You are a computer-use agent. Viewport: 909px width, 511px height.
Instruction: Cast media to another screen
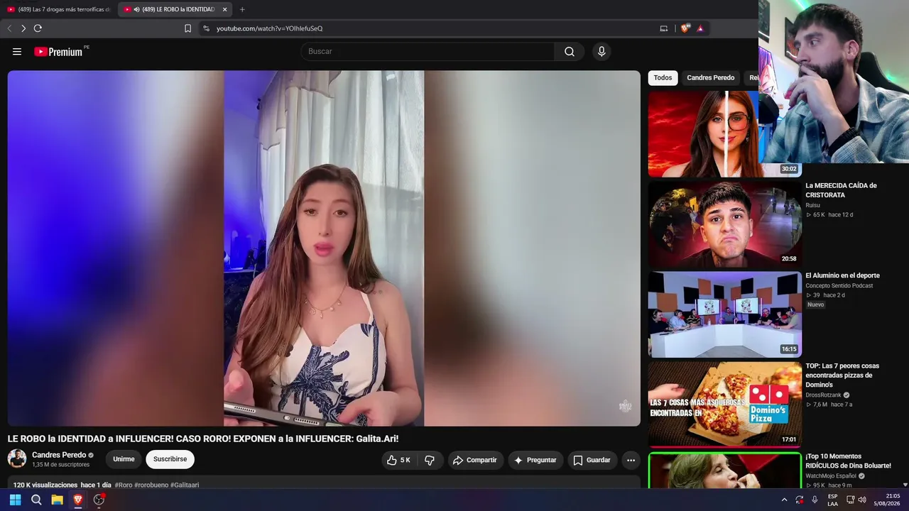pos(664,28)
